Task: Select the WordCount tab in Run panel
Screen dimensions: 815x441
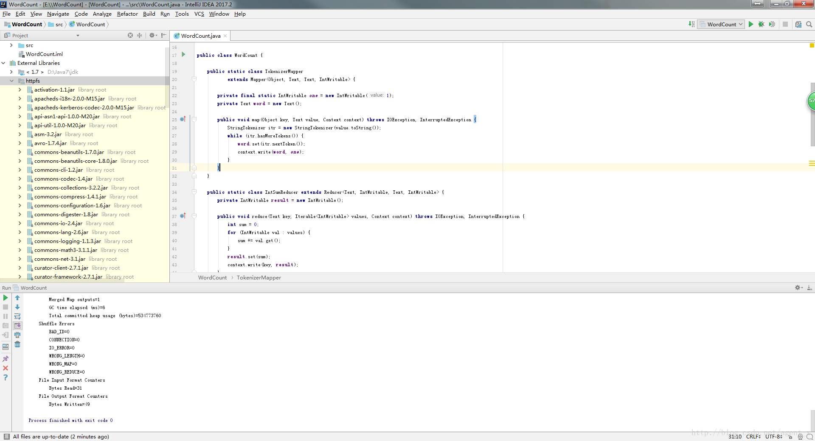Action: (x=34, y=287)
